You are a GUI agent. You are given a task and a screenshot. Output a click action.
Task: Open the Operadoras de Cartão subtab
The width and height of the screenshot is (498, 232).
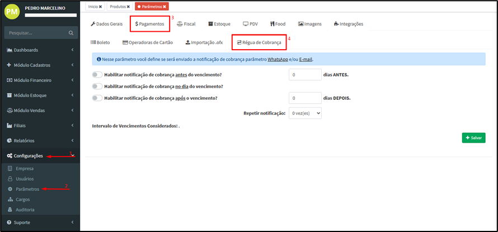tap(147, 42)
